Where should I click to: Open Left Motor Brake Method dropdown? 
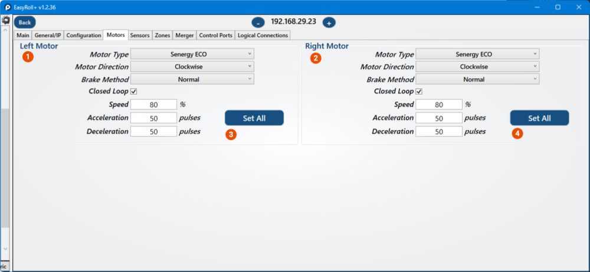click(192, 79)
